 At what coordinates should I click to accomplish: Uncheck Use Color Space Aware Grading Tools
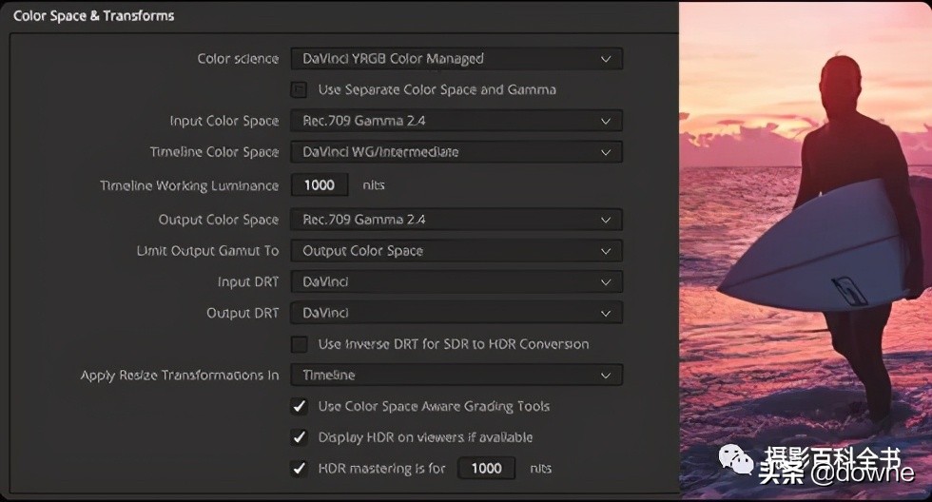tap(300, 406)
